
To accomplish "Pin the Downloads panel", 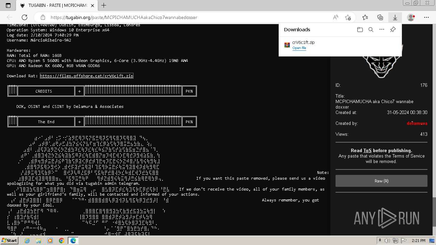I will click(x=393, y=30).
